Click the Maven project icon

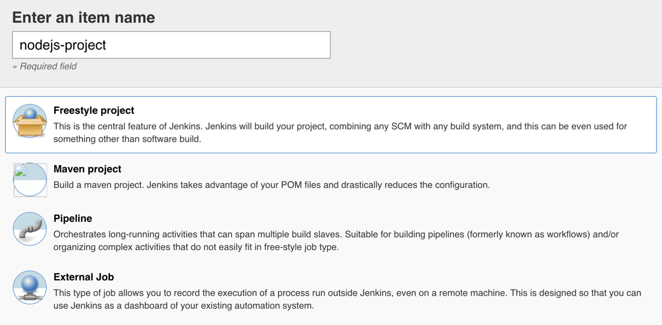click(30, 180)
